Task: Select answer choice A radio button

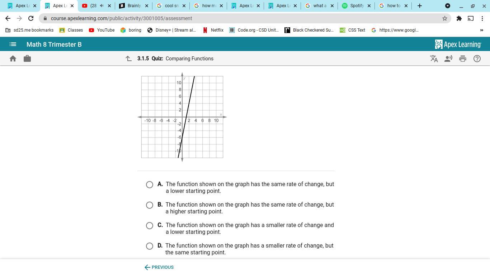Action: (x=150, y=184)
